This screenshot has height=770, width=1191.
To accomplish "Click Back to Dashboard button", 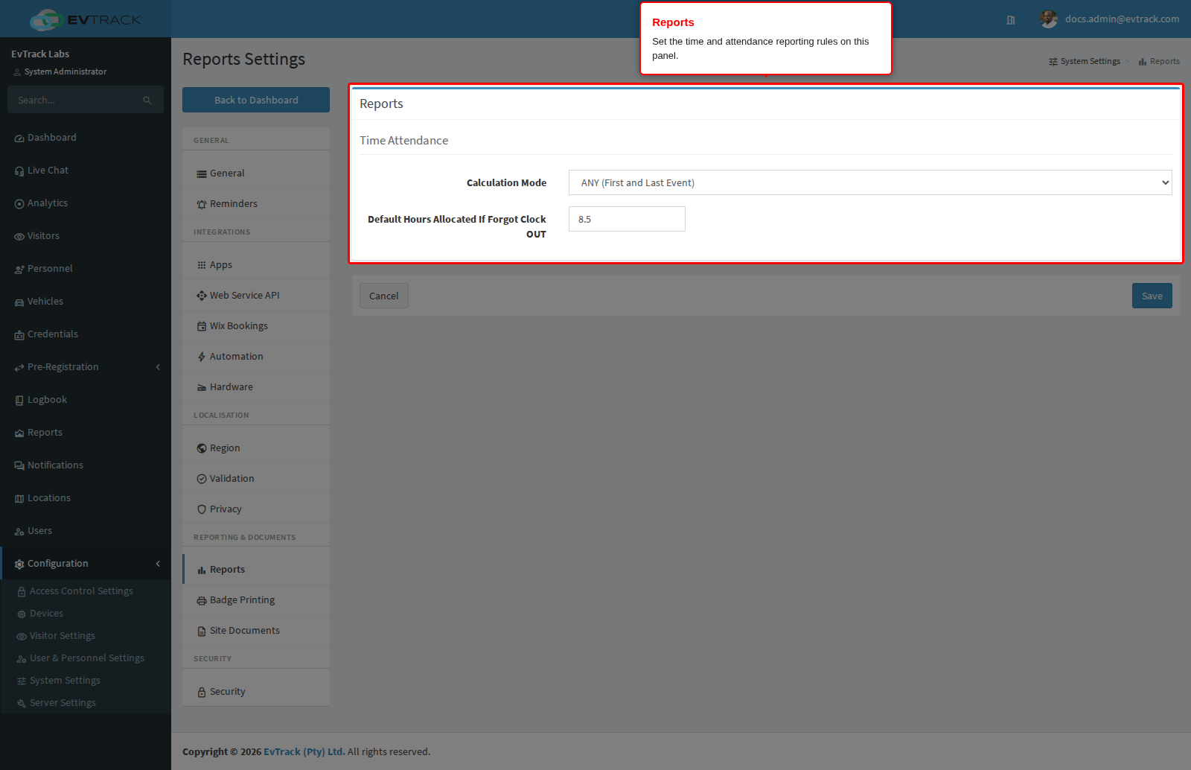I will (x=256, y=100).
